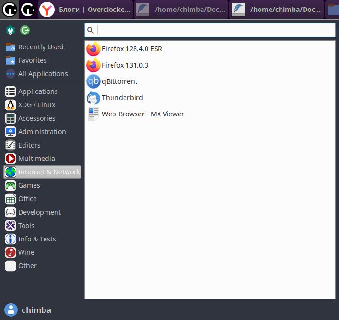Open the Development category label
The image size is (339, 320).
pos(39,213)
